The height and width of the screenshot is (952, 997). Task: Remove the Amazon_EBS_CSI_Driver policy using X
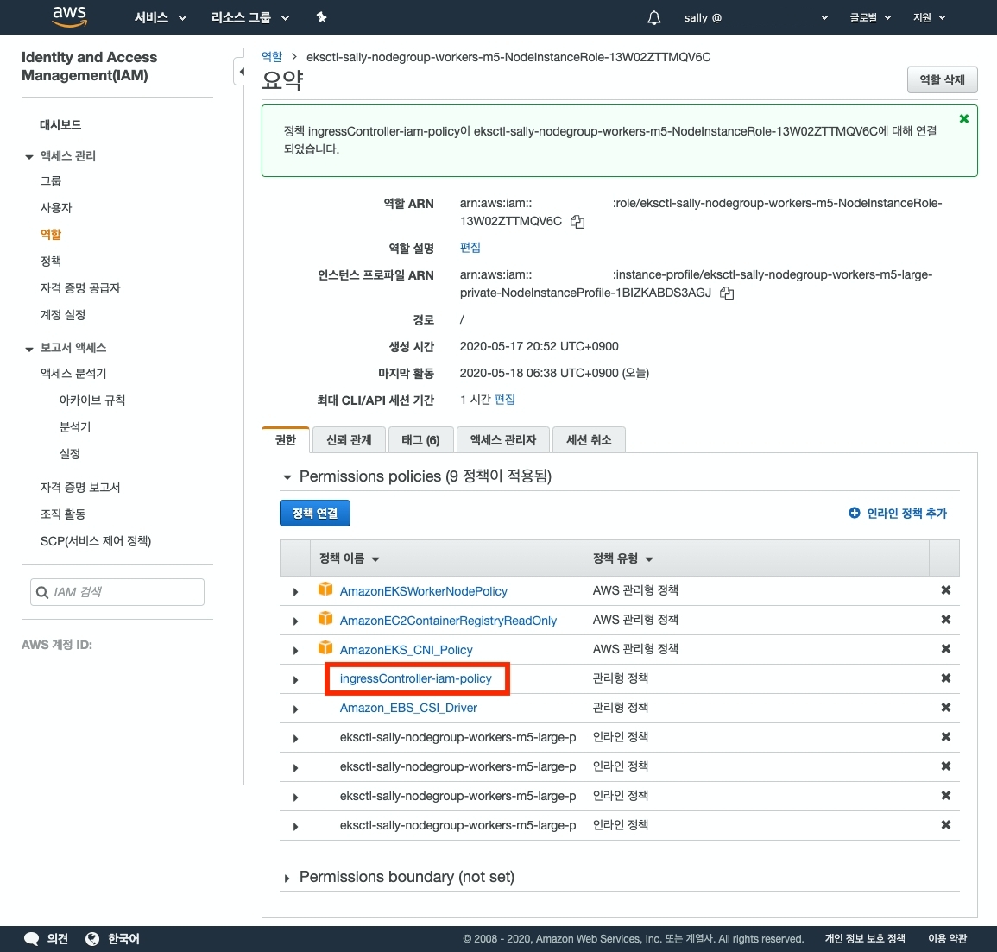point(945,708)
